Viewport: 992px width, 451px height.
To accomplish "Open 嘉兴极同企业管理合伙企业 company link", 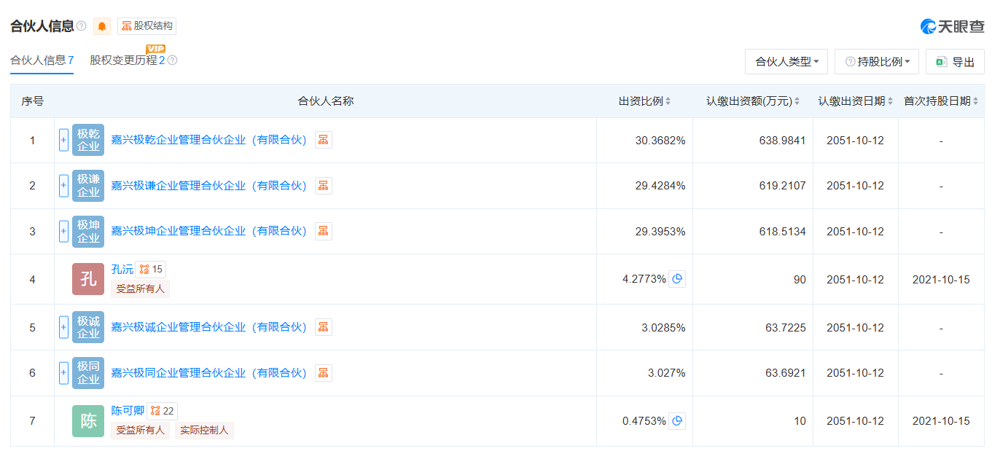I will coord(209,373).
